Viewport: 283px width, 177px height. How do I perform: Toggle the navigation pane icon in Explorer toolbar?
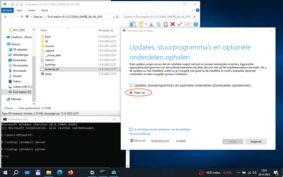133,24
